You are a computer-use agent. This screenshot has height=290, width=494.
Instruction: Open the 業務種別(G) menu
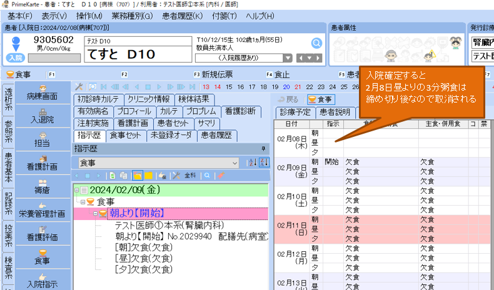(x=132, y=16)
